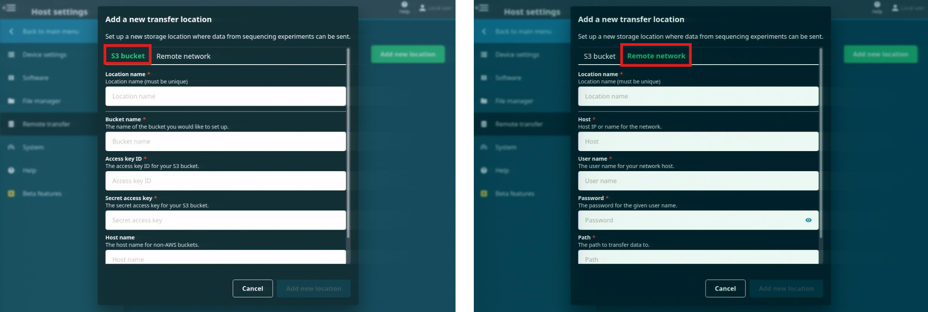Click Add new location in Remote network dialog footer
928x312 pixels.
click(x=786, y=288)
